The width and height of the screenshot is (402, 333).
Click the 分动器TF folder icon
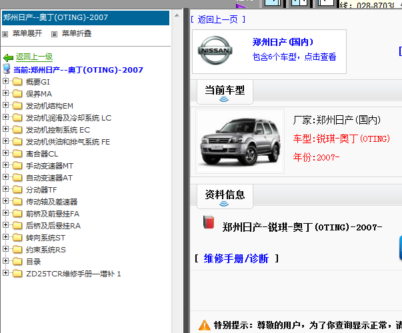tap(17, 190)
